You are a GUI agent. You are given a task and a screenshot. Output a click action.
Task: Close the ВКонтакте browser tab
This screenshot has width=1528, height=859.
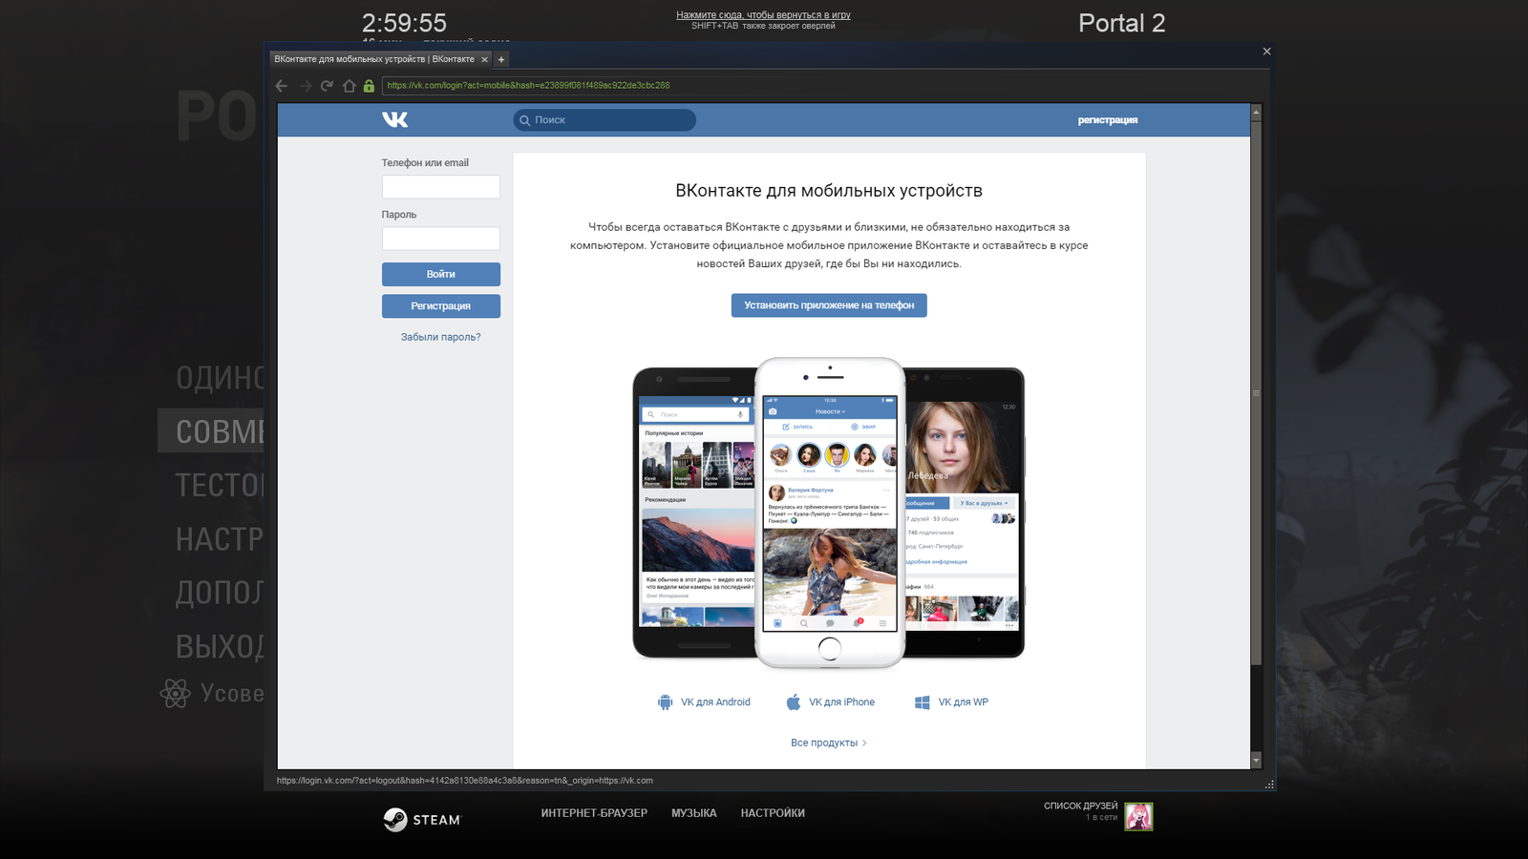[484, 59]
